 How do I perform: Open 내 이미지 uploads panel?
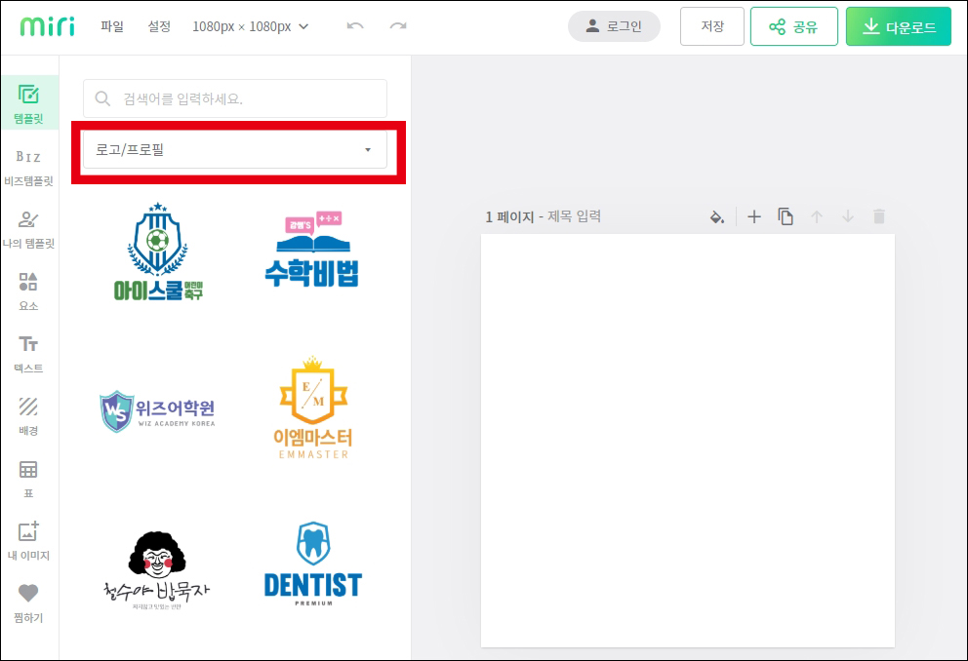coord(29,541)
